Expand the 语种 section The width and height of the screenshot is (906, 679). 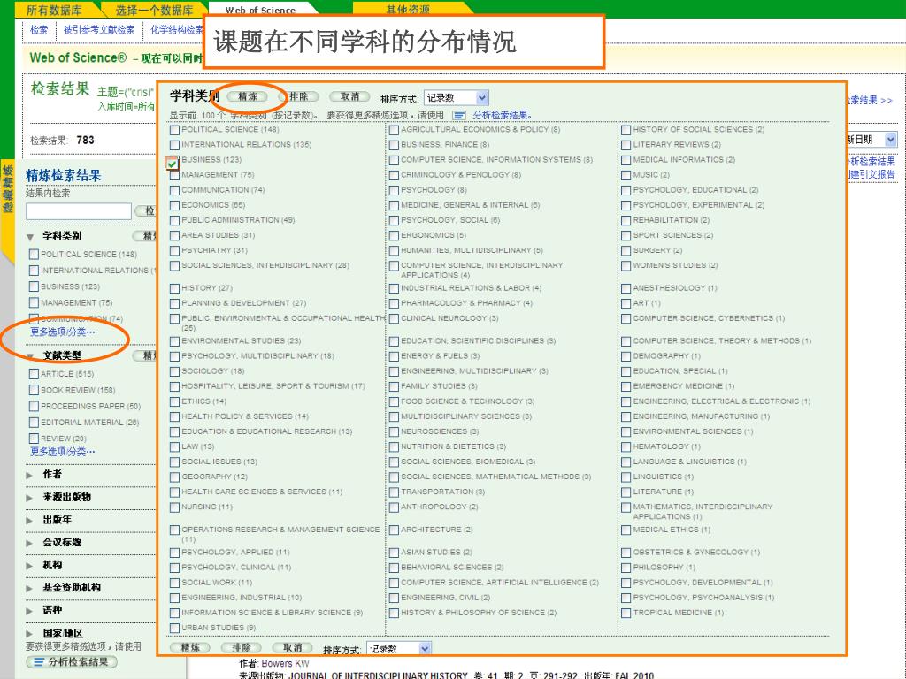click(x=31, y=611)
